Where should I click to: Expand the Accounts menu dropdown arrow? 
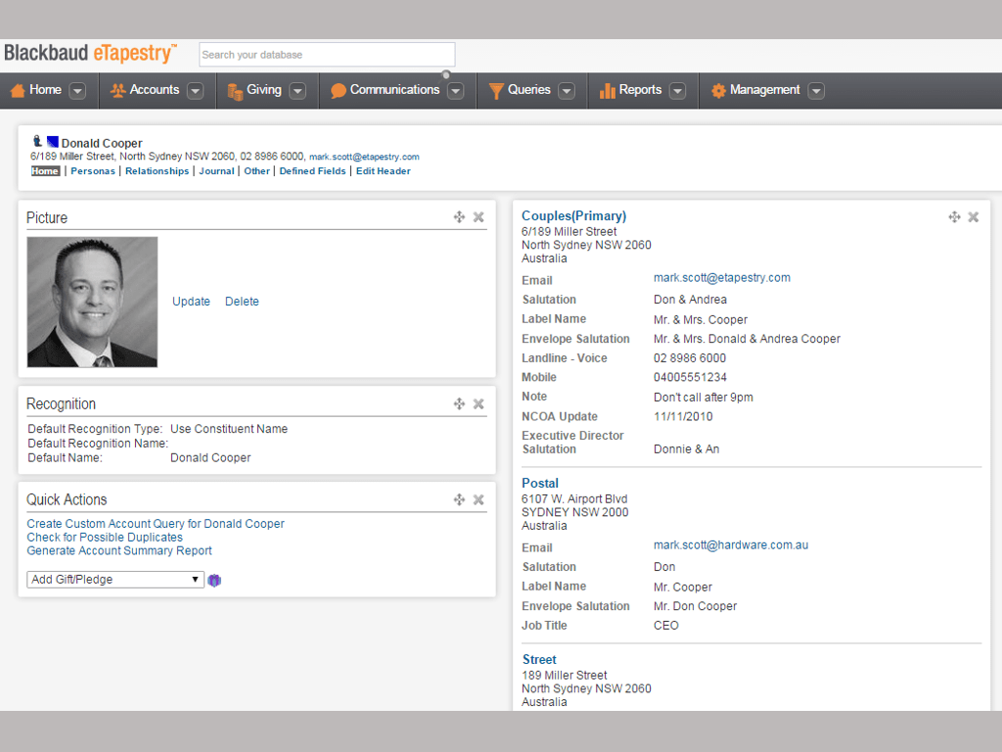[195, 91]
